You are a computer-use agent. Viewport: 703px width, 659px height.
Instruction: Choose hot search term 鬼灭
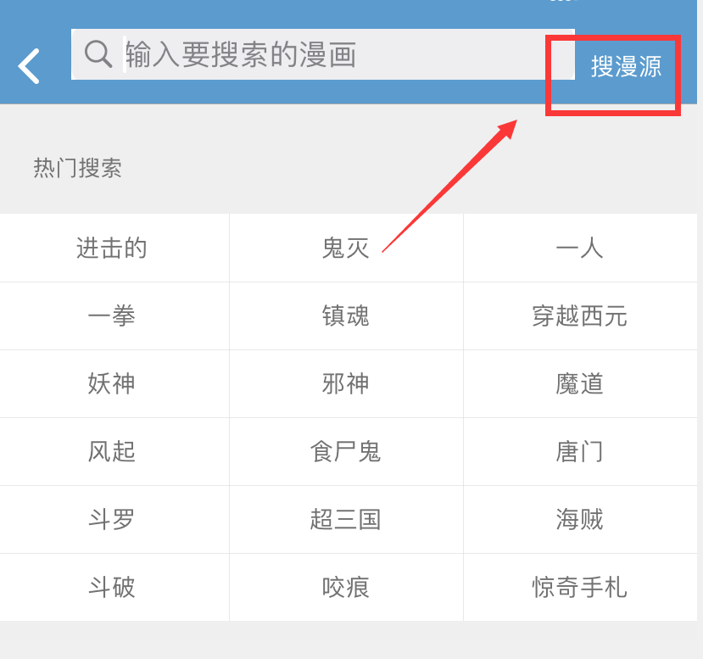point(346,248)
